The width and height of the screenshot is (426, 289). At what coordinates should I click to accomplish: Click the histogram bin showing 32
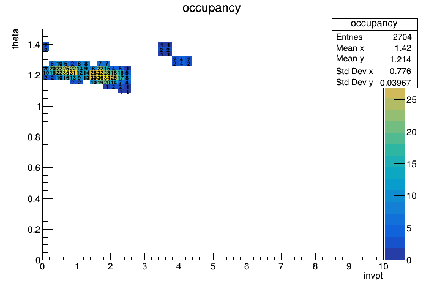coord(100,73)
